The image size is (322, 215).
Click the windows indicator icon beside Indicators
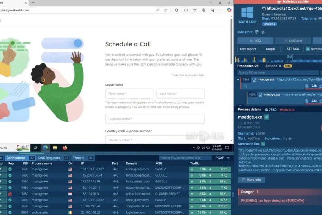(257, 32)
